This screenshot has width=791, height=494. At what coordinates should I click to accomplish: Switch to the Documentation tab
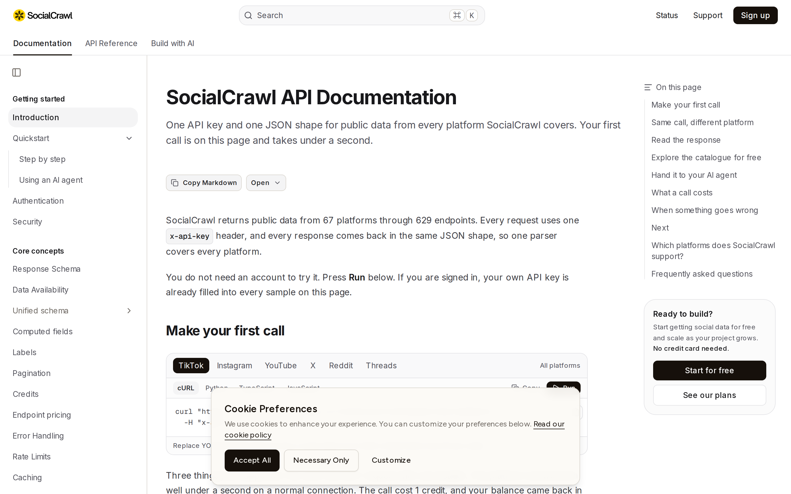42,43
